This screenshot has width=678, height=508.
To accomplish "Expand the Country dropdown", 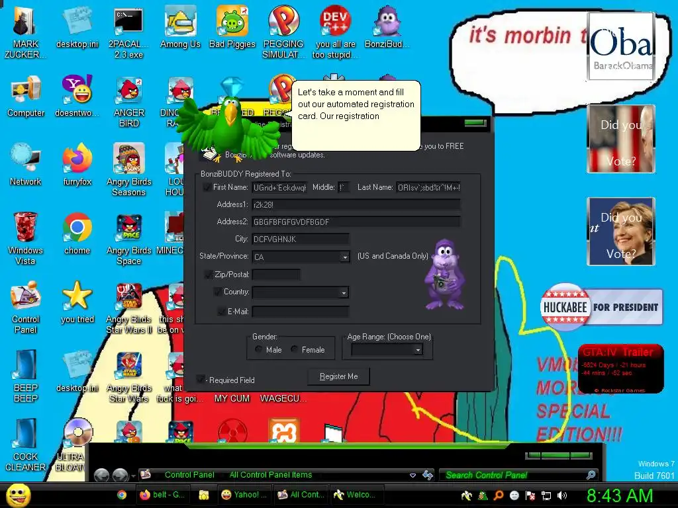I will point(344,293).
